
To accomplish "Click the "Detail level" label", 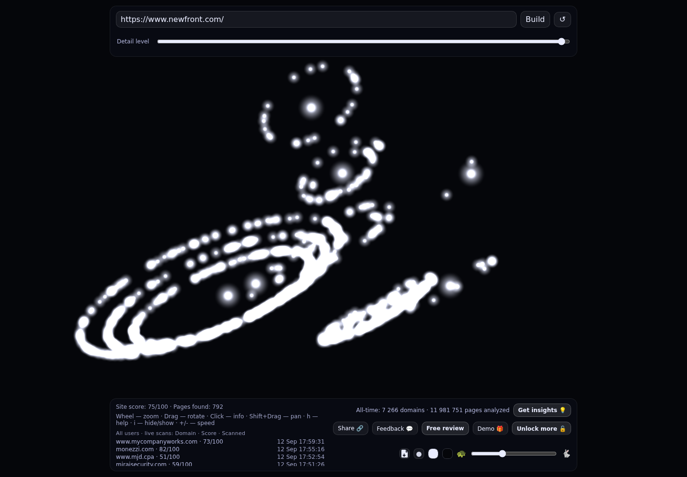I will point(133,41).
